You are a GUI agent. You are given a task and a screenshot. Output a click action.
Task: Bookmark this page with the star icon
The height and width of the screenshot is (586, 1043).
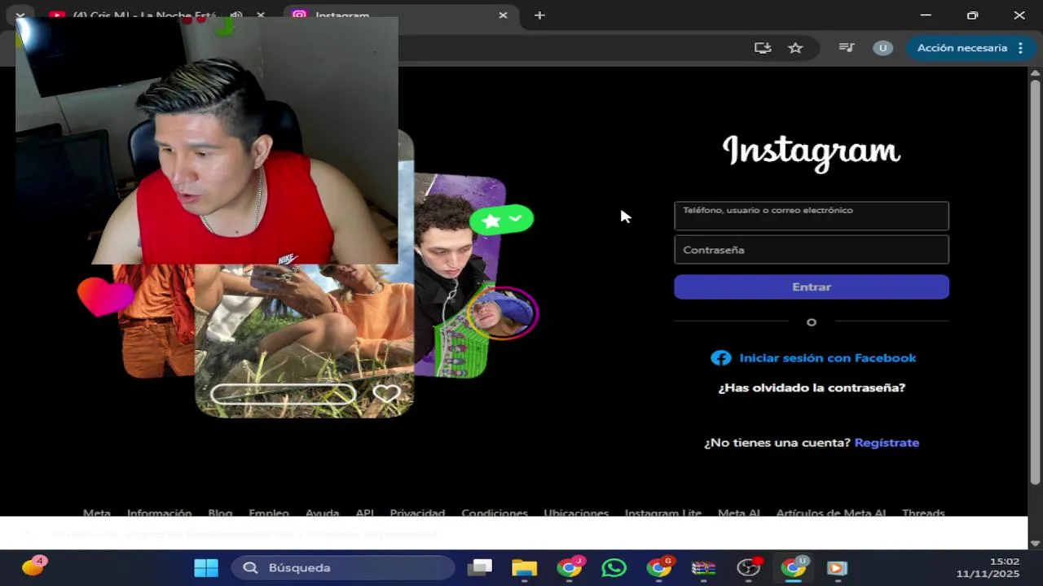pos(795,48)
